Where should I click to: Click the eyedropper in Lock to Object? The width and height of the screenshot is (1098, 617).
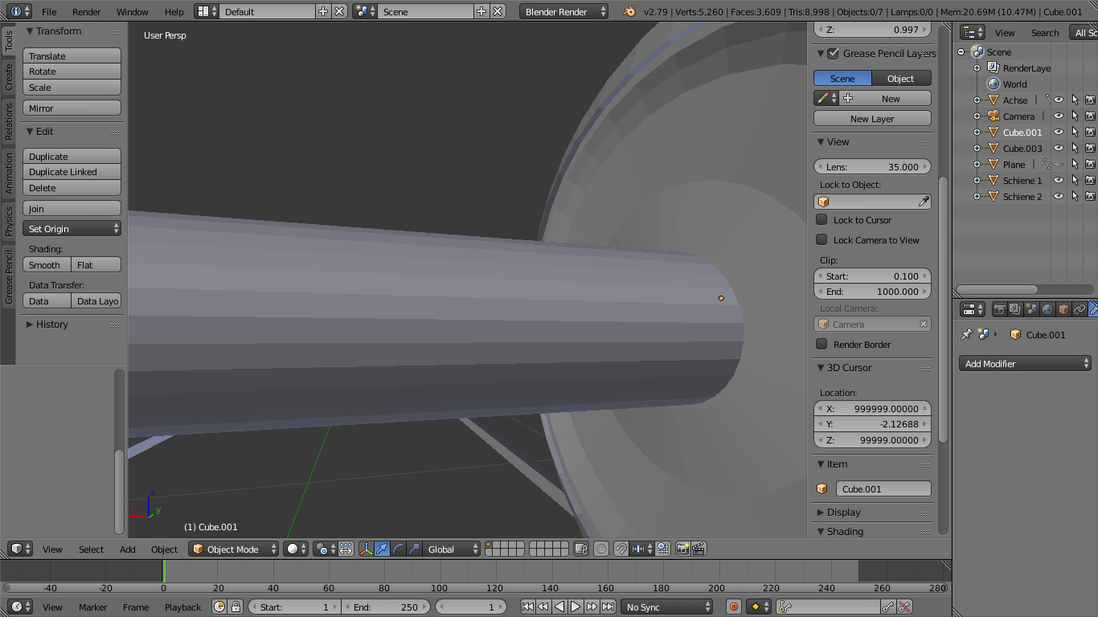[924, 202]
